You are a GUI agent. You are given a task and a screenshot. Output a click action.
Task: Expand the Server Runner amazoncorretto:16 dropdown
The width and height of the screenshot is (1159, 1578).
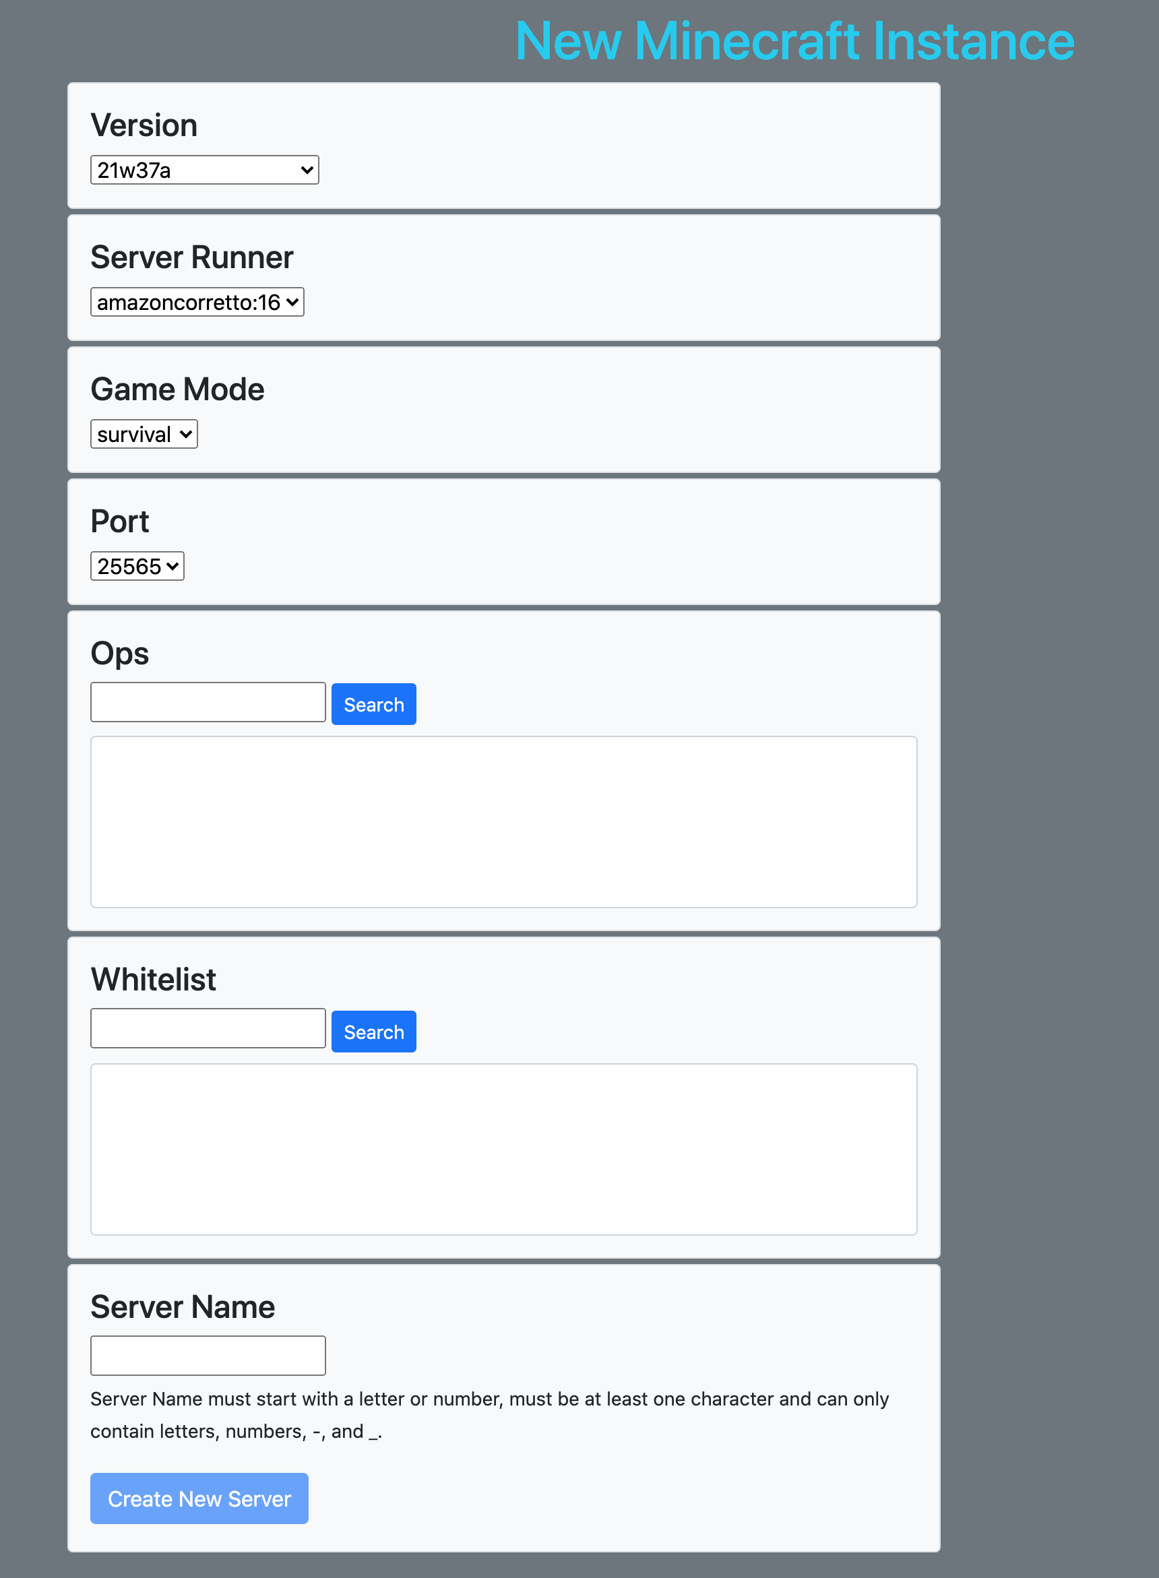coord(197,303)
